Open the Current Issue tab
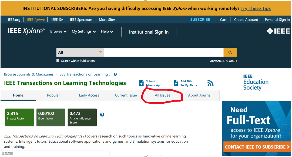The width and height of the screenshot is (292, 157). (x=126, y=95)
